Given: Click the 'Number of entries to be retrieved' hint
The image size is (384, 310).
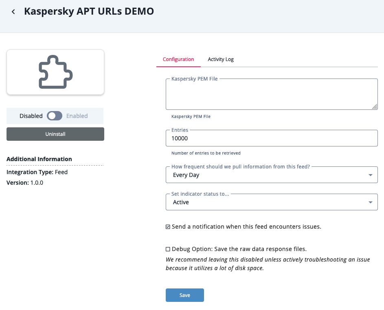Looking at the screenshot, I should coord(206,153).
